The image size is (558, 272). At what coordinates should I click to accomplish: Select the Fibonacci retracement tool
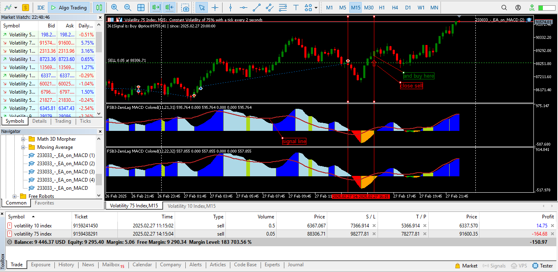click(x=283, y=7)
